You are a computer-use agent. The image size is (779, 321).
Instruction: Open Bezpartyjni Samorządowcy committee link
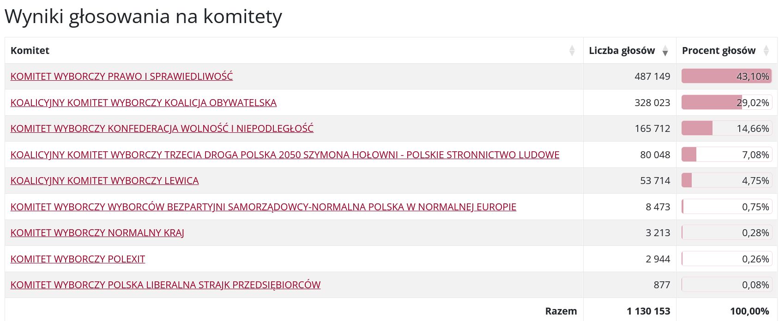(263, 207)
